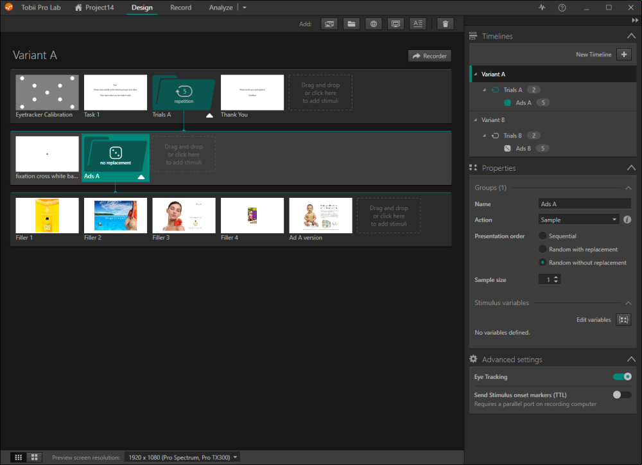
Task: Collapse the Properties panel
Action: (631, 168)
